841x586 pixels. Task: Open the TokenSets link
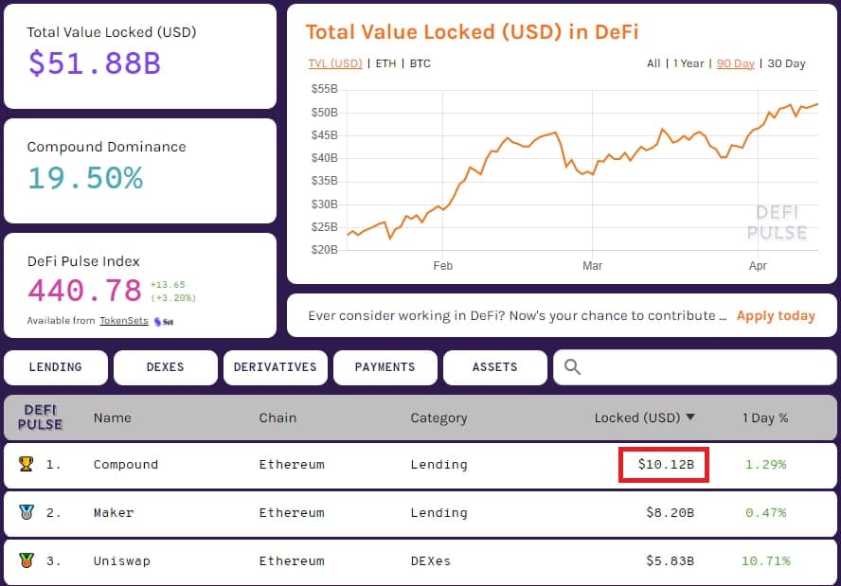tap(124, 321)
